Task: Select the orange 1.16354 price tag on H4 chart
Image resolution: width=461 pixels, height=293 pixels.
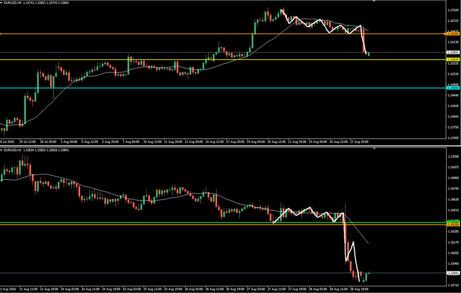Action: pos(453,34)
